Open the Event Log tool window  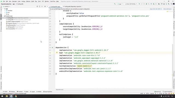point(157,92)
